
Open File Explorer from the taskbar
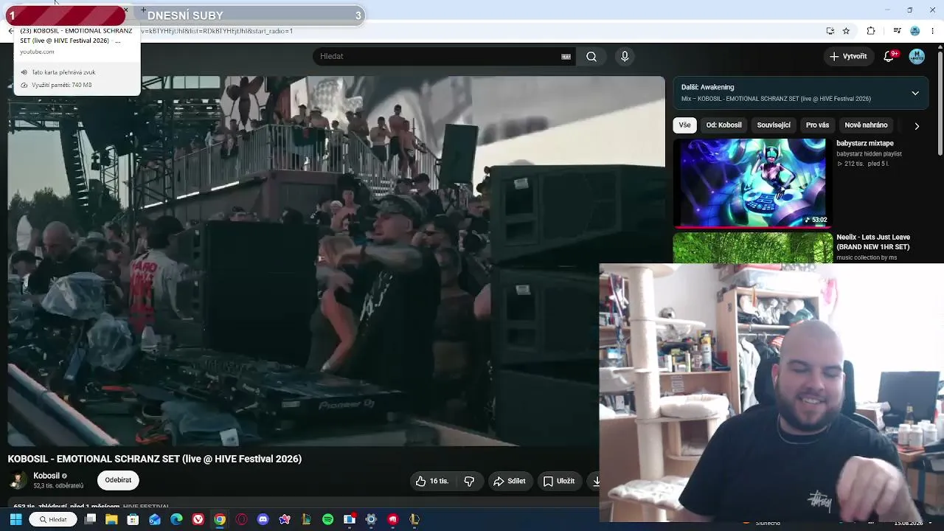tap(111, 519)
